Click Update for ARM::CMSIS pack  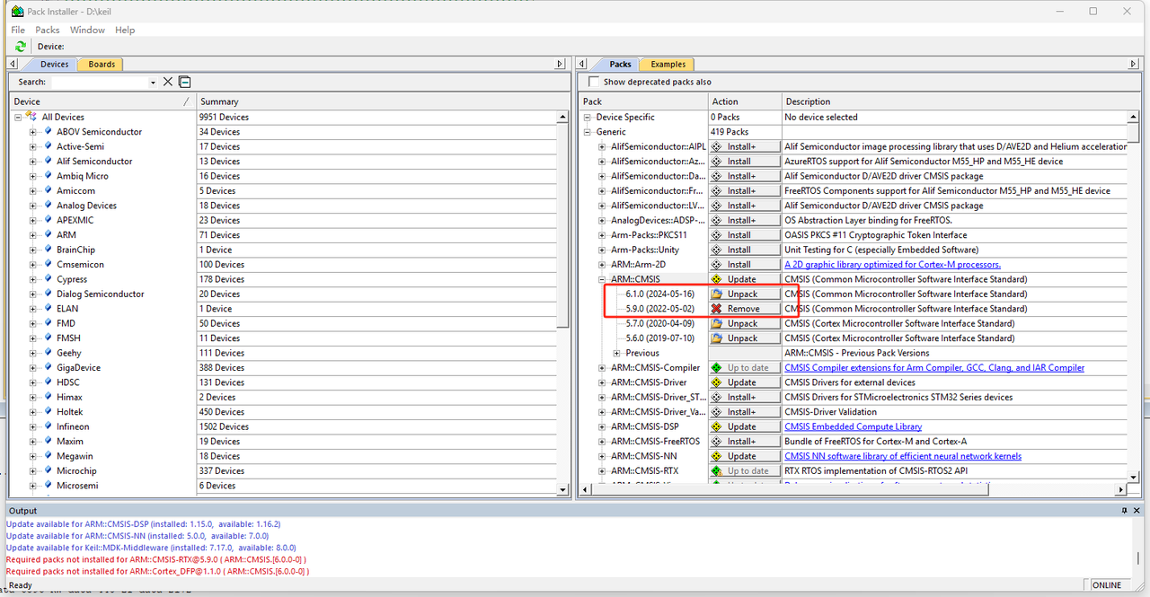coord(745,279)
